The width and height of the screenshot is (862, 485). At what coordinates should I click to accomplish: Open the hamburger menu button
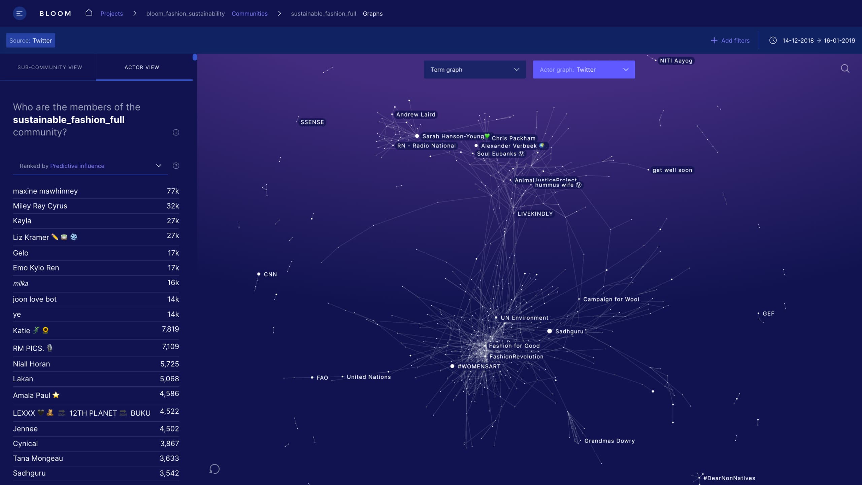[x=20, y=13]
